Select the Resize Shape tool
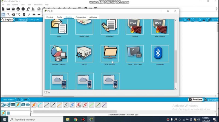 (18, 15)
